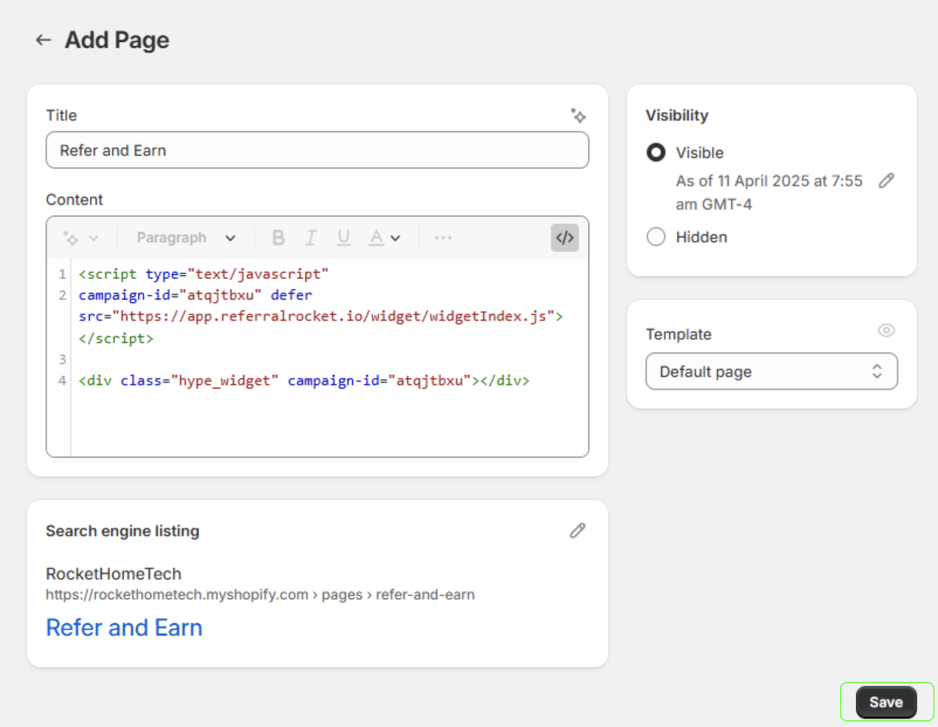Select the Visible radio option
Image resolution: width=938 pixels, height=727 pixels.
coord(656,152)
